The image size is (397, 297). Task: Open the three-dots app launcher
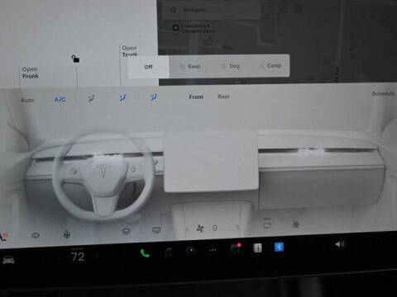[213, 250]
